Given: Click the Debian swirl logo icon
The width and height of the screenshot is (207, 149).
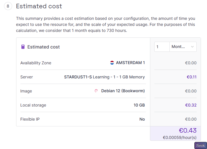Looking at the screenshot, I should coord(96,91).
